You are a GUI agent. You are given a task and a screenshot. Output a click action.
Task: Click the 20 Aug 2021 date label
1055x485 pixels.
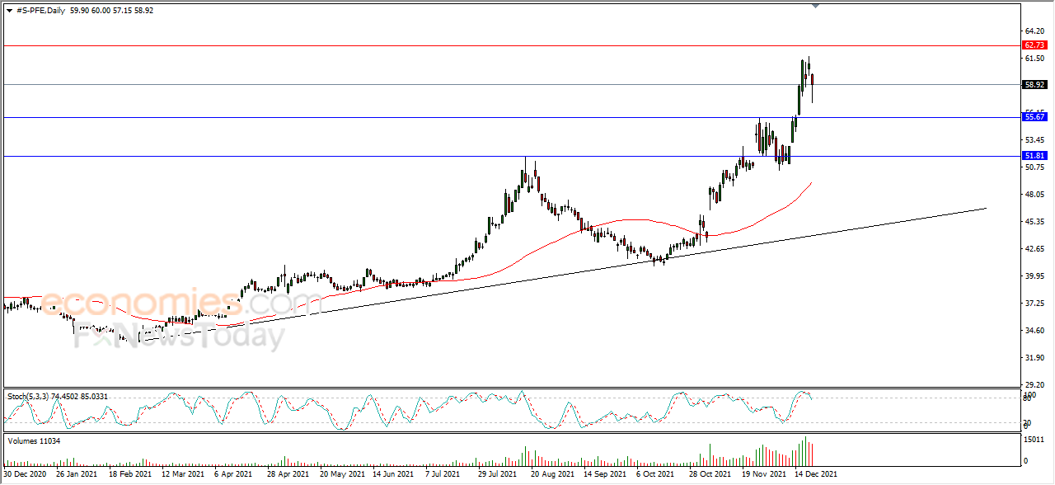[552, 475]
